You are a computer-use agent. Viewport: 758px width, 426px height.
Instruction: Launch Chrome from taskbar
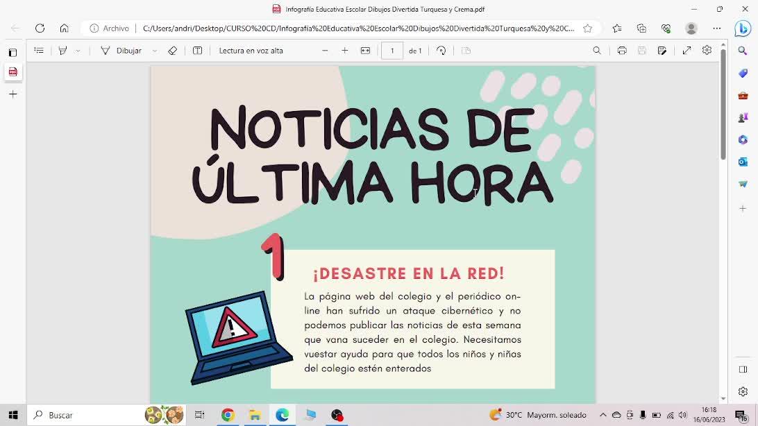tap(228, 415)
